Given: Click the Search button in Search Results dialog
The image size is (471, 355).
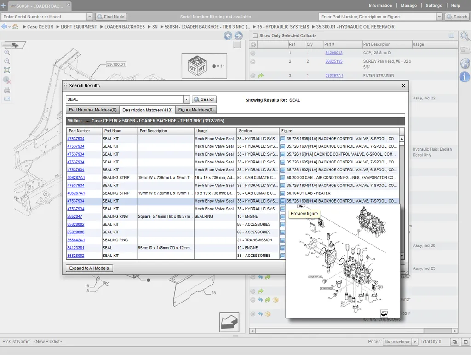Looking at the screenshot, I should click(204, 99).
